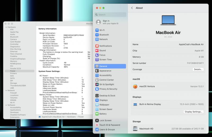Collapse the Software section in System Information

tap(6, 105)
